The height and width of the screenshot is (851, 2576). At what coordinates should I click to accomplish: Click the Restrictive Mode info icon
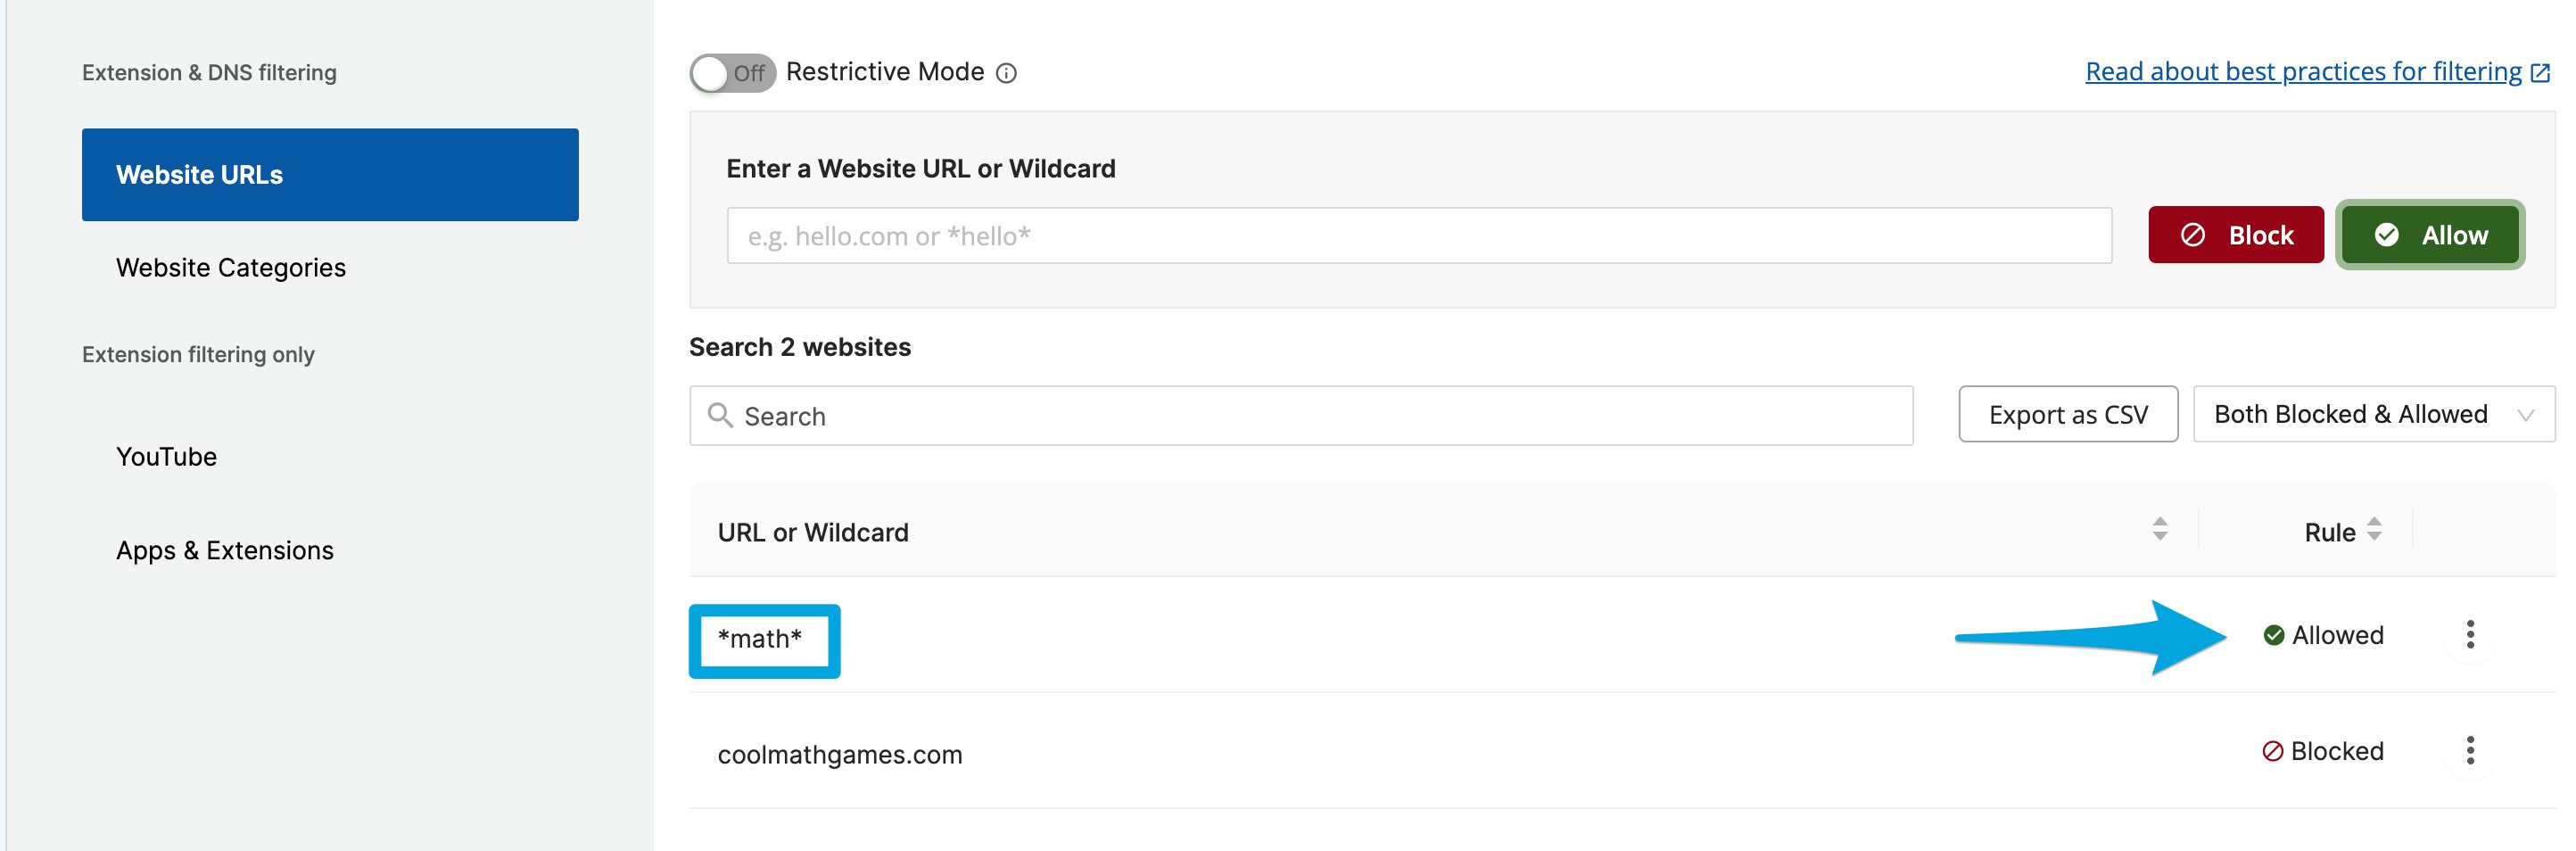1007,73
